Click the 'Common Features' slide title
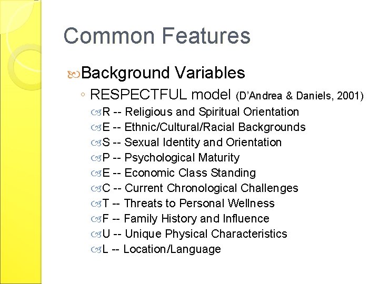 (x=156, y=36)
